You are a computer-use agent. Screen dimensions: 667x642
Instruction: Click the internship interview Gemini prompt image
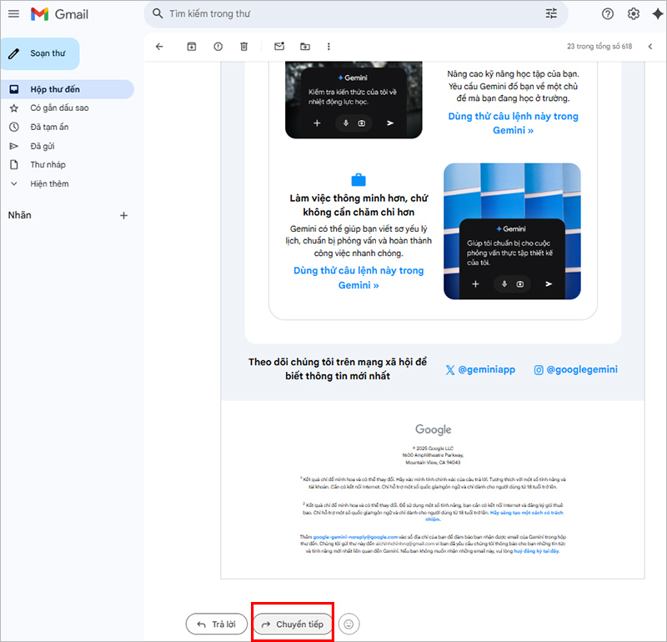pyautogui.click(x=512, y=231)
